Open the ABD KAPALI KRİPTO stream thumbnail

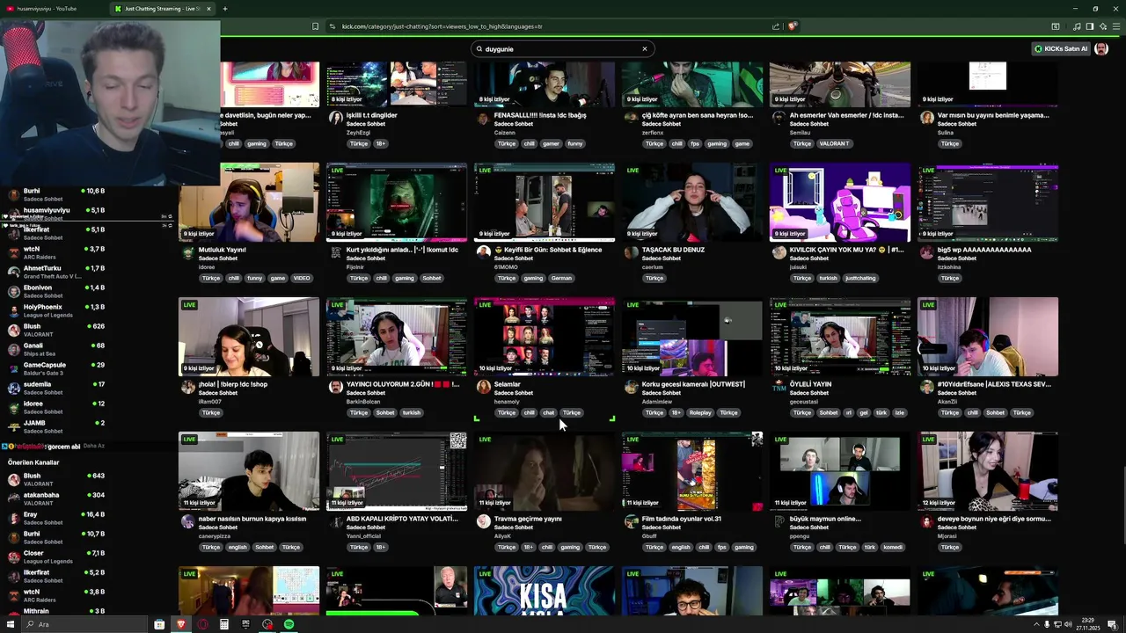397,471
